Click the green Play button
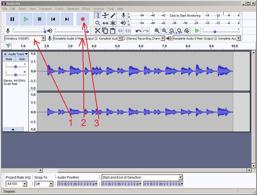257x195 pixels. coord(26,19)
